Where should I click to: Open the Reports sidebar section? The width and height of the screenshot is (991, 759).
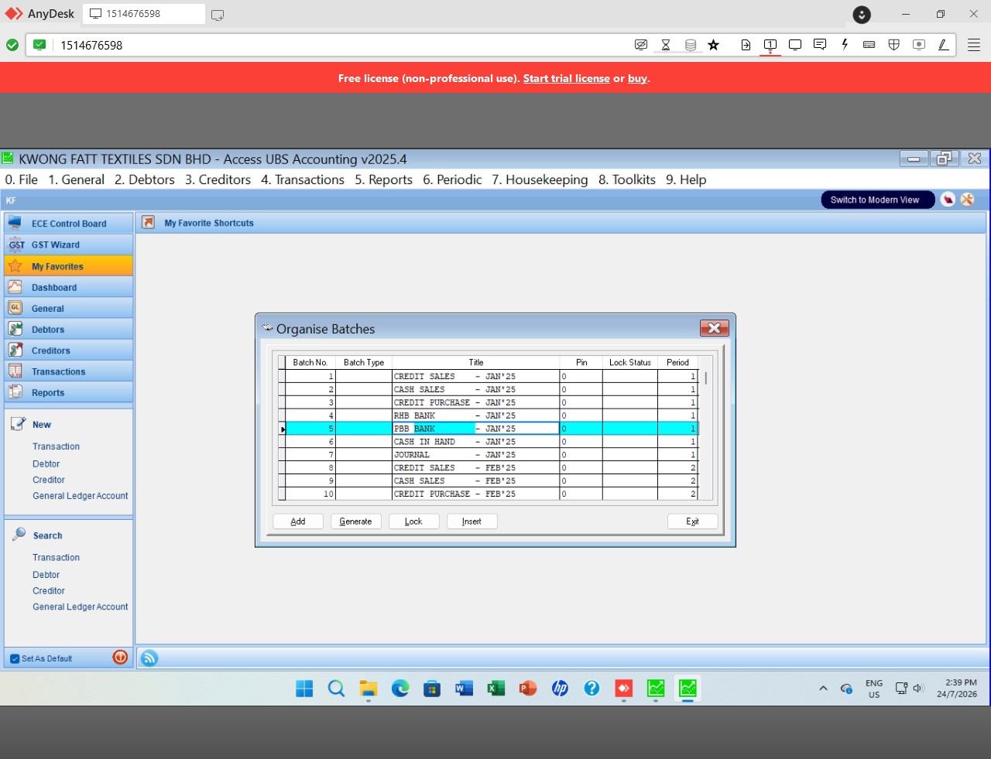[x=69, y=392]
